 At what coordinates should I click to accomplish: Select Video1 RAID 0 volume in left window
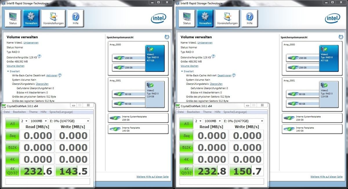point(155,58)
